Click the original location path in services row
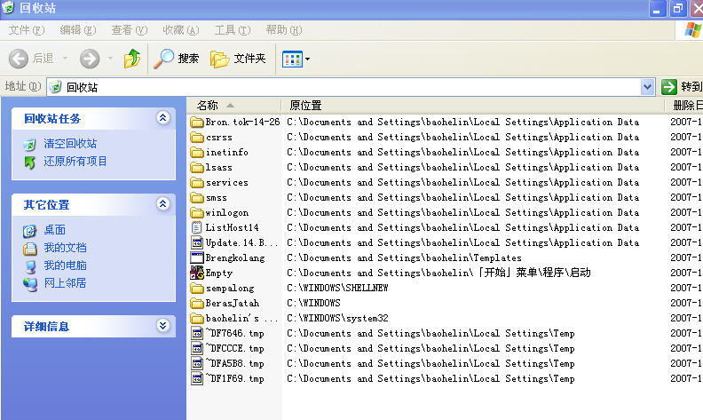The width and height of the screenshot is (703, 420). pyautogui.click(x=463, y=183)
